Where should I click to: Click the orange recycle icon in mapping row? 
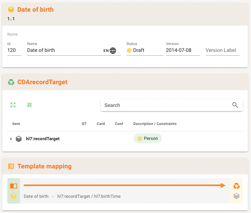pos(236,186)
